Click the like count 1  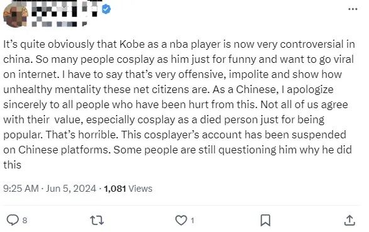click(x=192, y=221)
